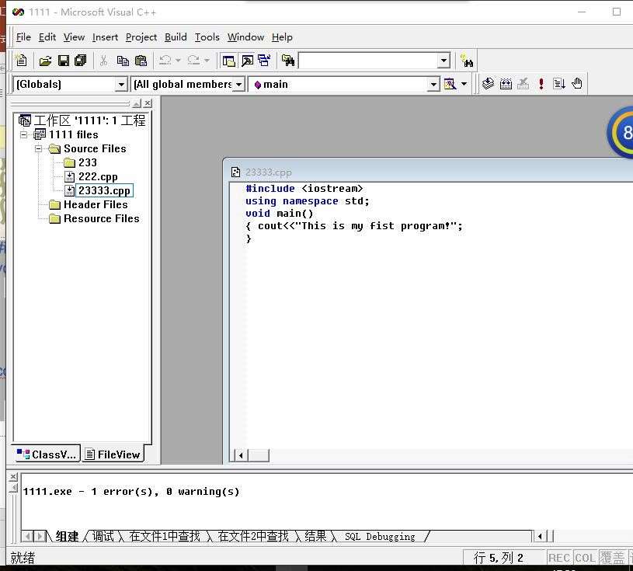Open the View menu
The image size is (633, 571).
74,37
